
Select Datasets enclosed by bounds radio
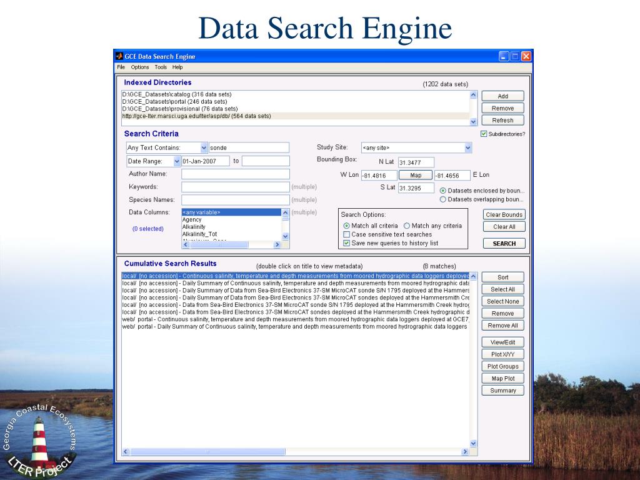coord(443,191)
